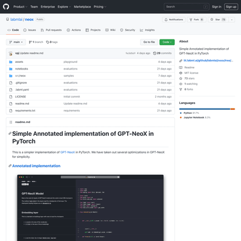
Task: Expand the Explore menu
Action: (x=64, y=7)
